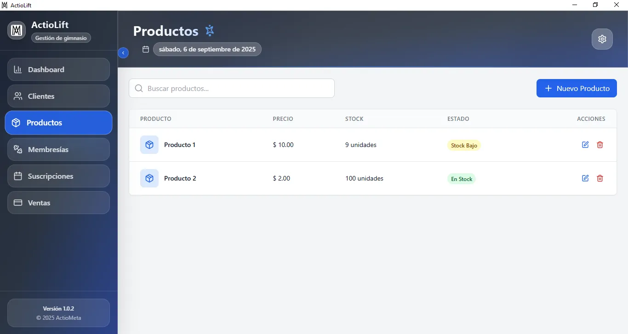Select the Clientes sidebar icon
This screenshot has height=334, width=628.
click(17, 96)
